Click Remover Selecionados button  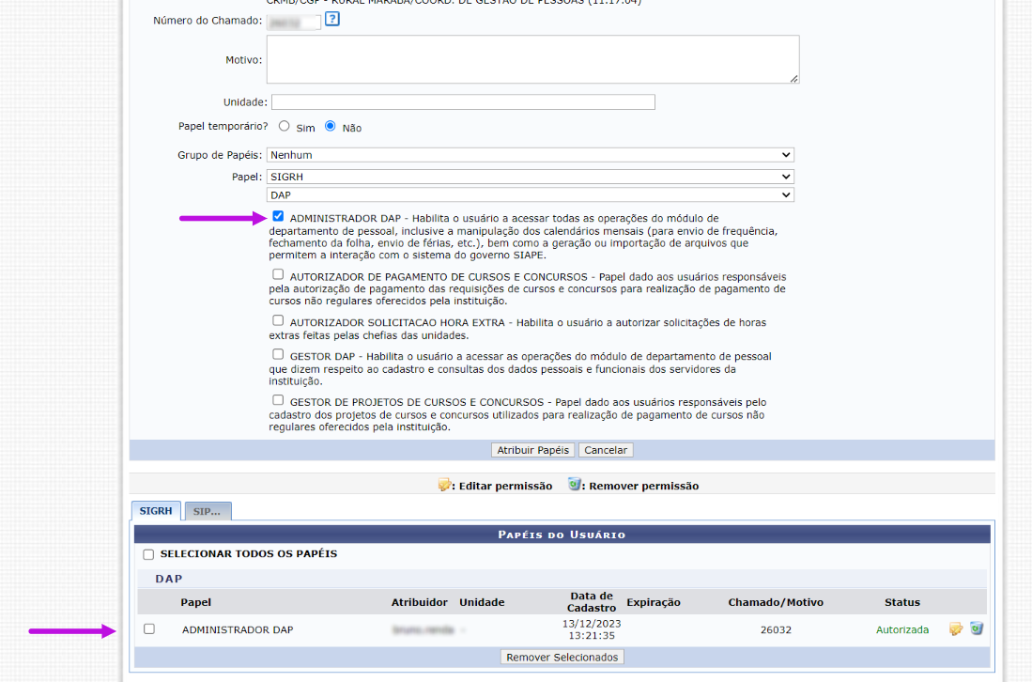[x=562, y=657]
